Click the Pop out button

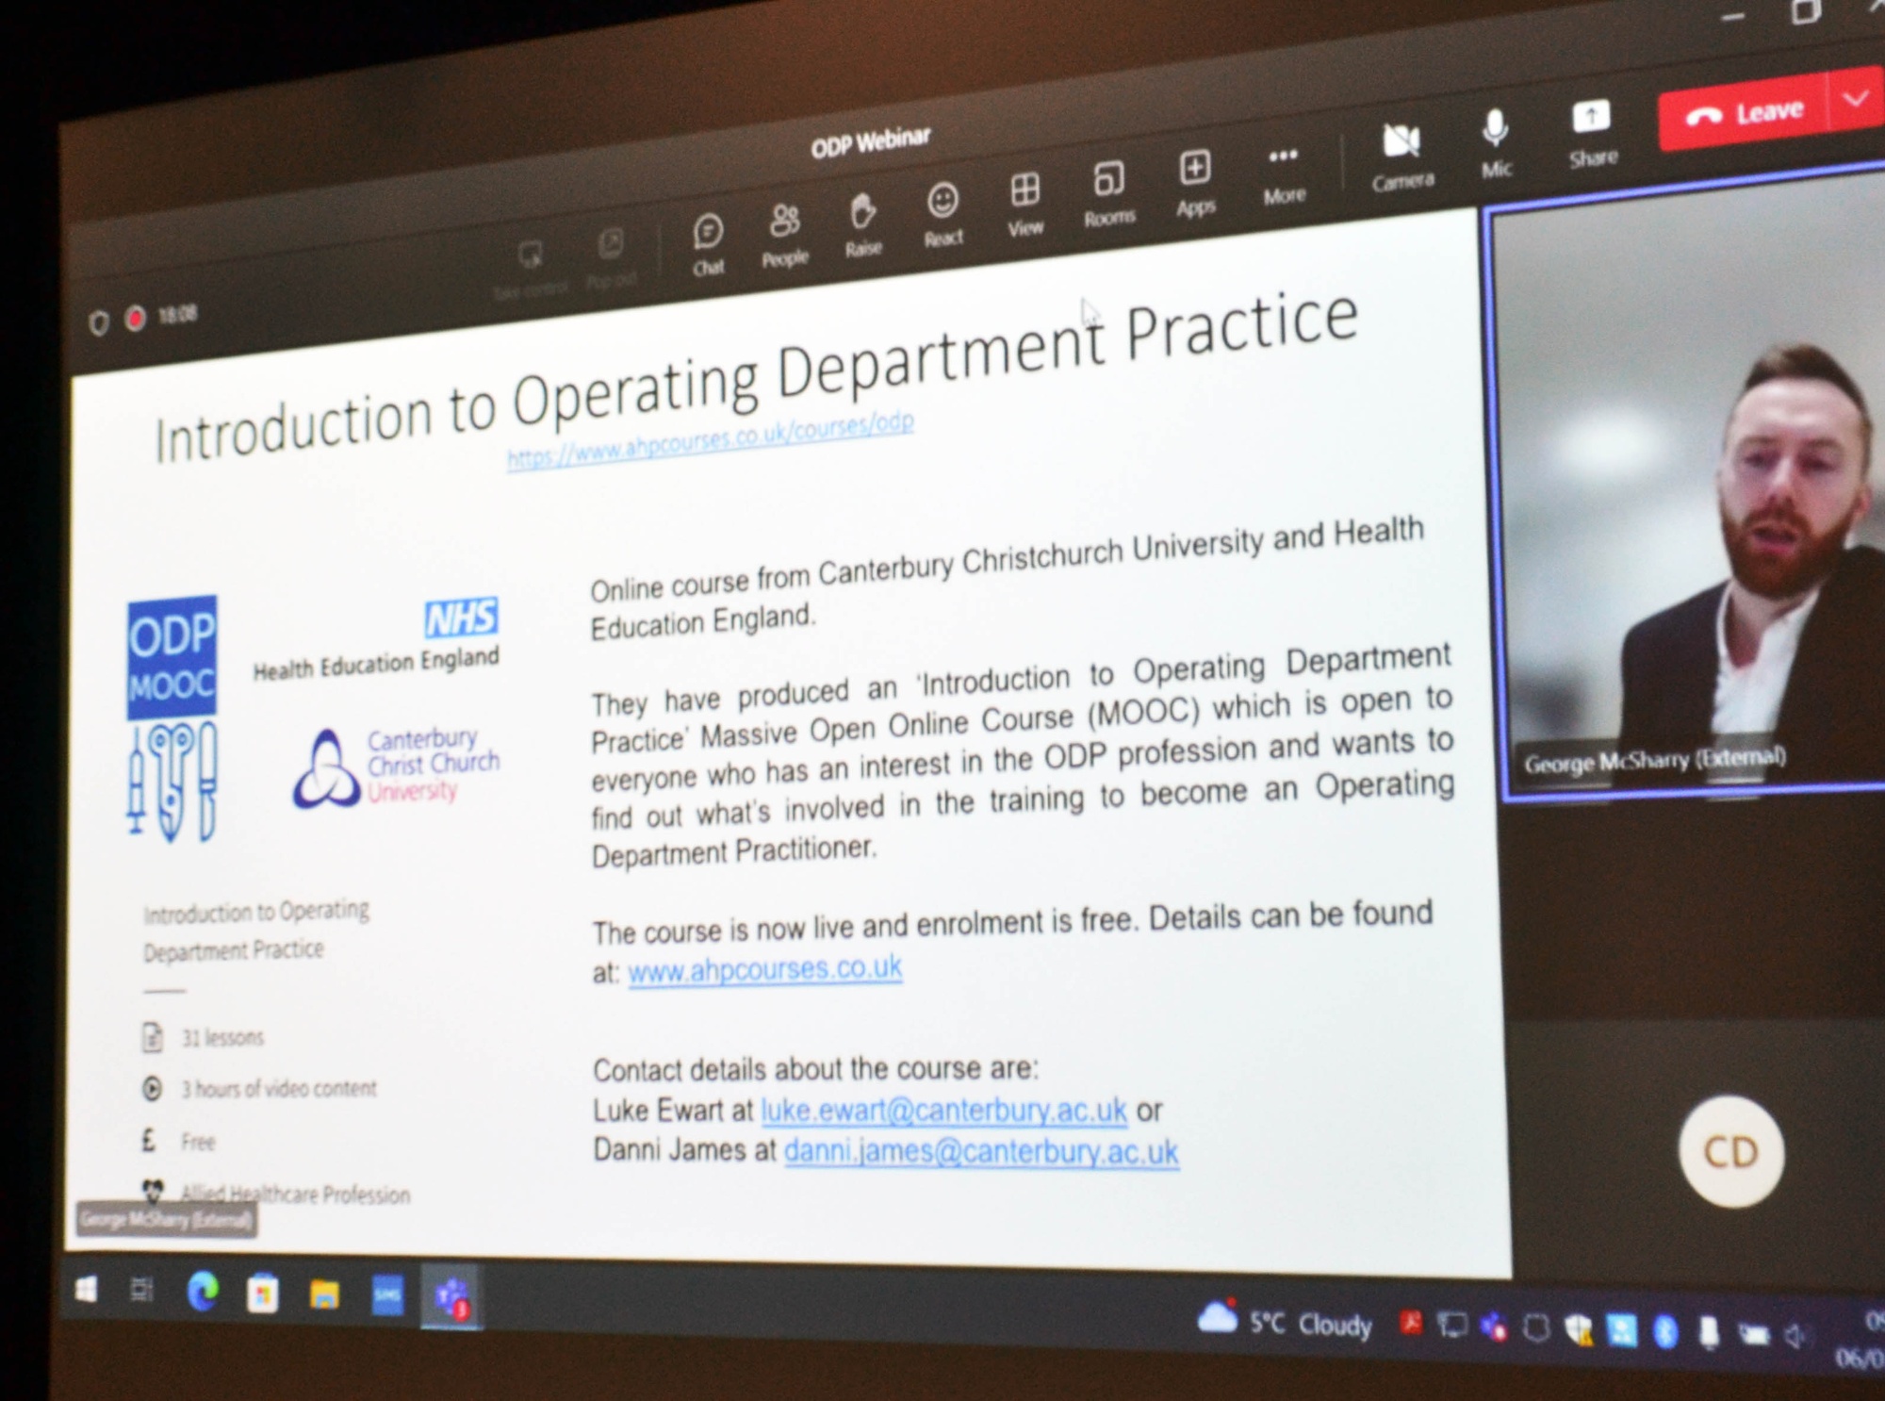click(611, 257)
